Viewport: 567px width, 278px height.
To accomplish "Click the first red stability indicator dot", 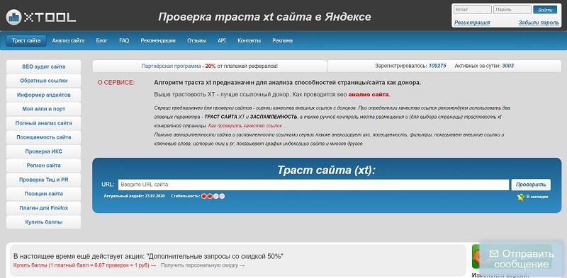I will pyautogui.click(x=204, y=196).
